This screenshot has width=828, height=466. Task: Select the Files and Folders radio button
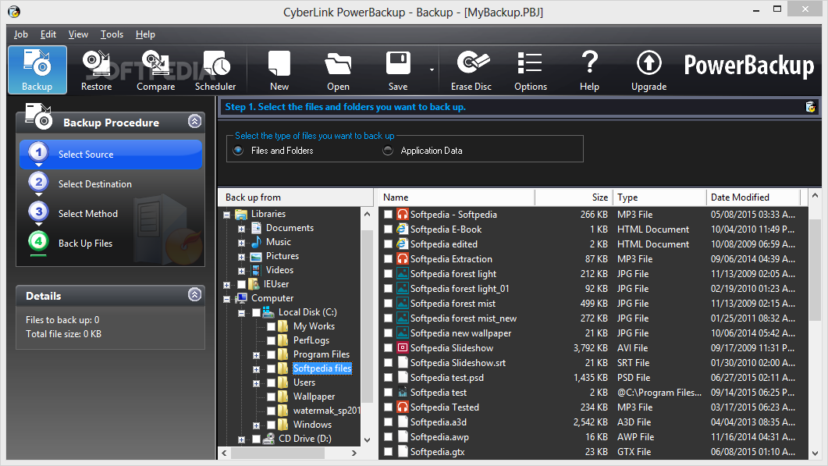coord(239,151)
